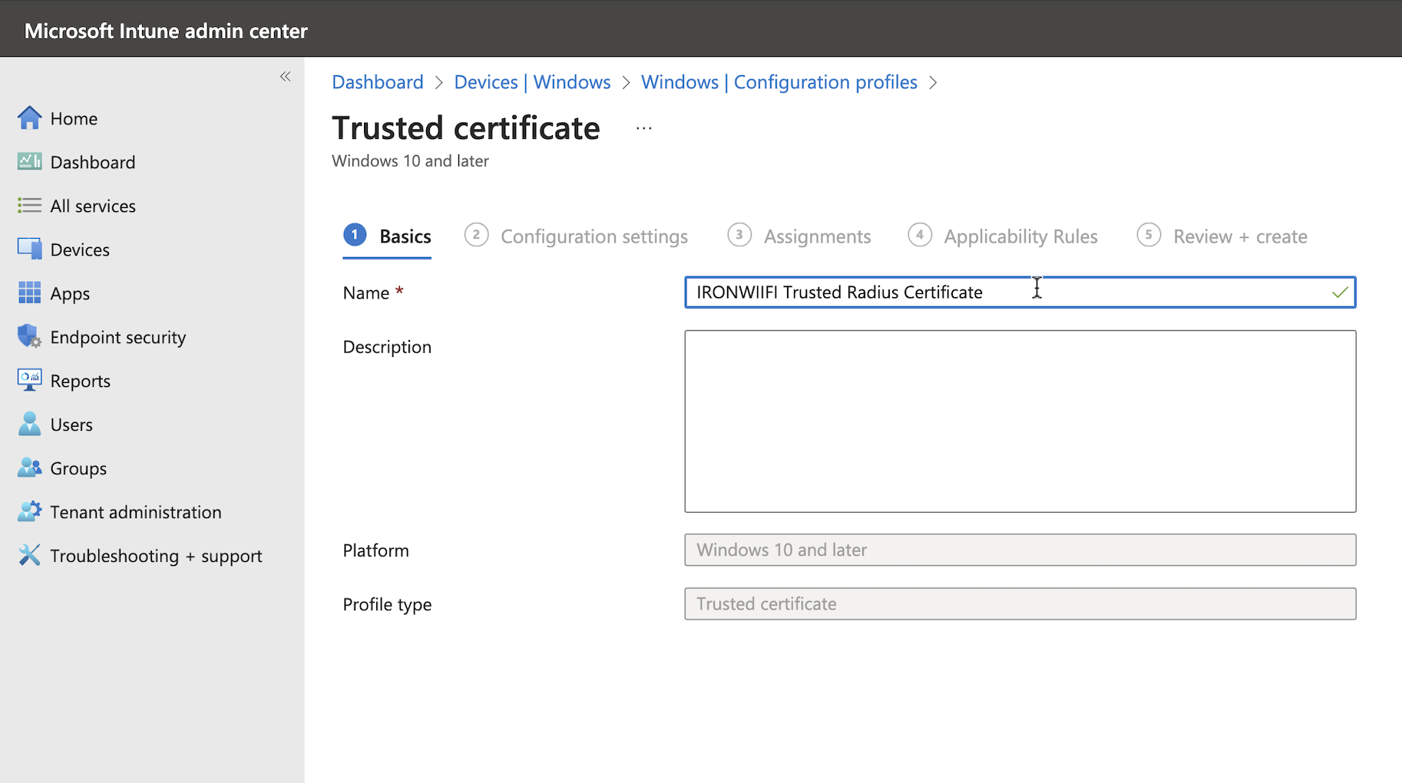Click the Groups people icon
Image resolution: width=1402 pixels, height=783 pixels.
coord(28,467)
